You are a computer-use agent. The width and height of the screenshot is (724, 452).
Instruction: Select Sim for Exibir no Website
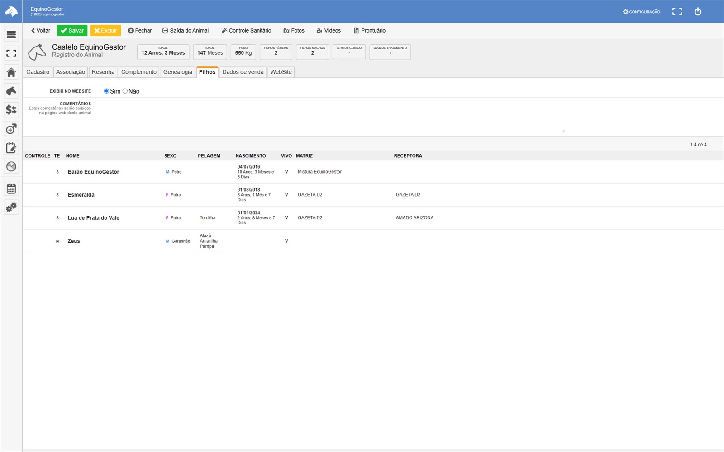tap(106, 91)
